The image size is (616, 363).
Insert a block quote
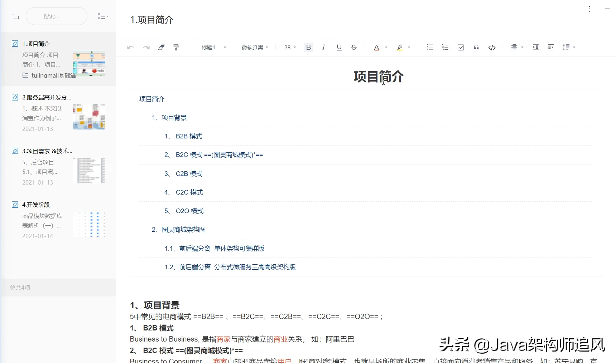tap(476, 47)
